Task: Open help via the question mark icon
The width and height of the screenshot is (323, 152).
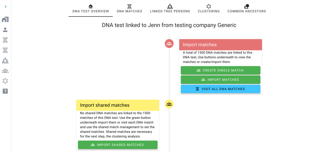Action: tap(5, 91)
